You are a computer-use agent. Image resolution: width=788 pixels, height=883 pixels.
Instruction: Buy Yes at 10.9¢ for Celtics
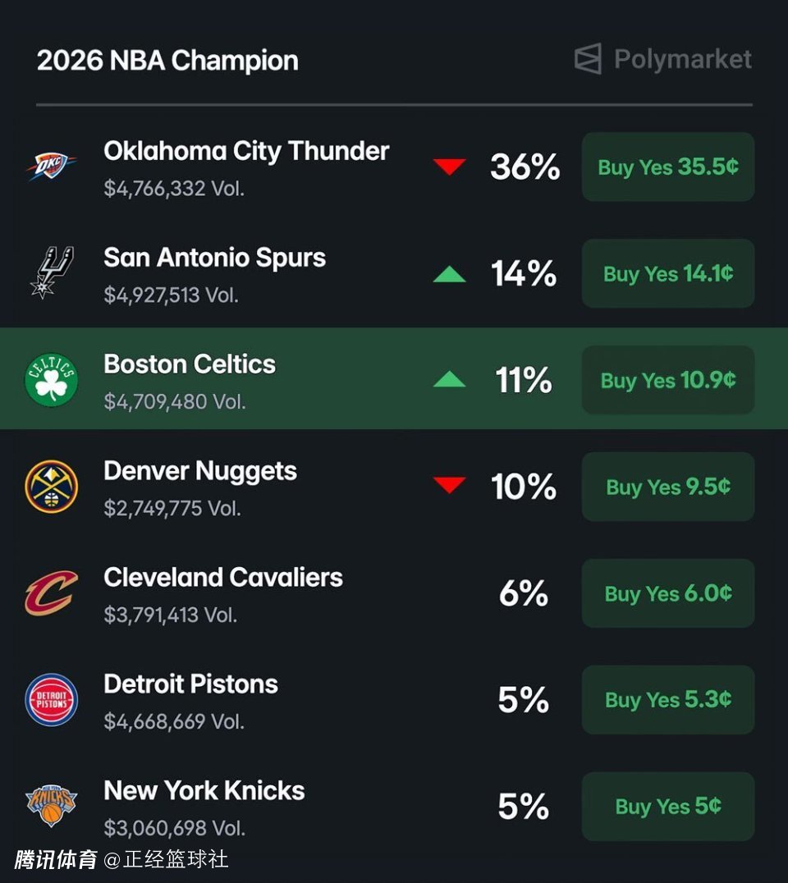click(667, 380)
